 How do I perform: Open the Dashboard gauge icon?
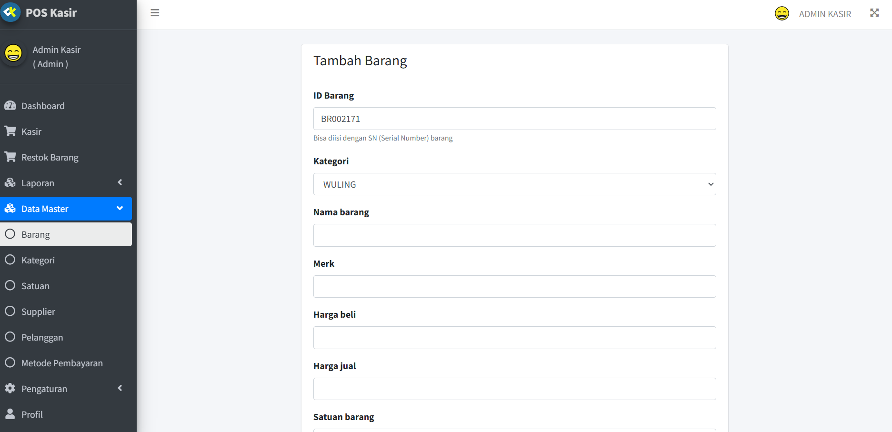tap(10, 105)
